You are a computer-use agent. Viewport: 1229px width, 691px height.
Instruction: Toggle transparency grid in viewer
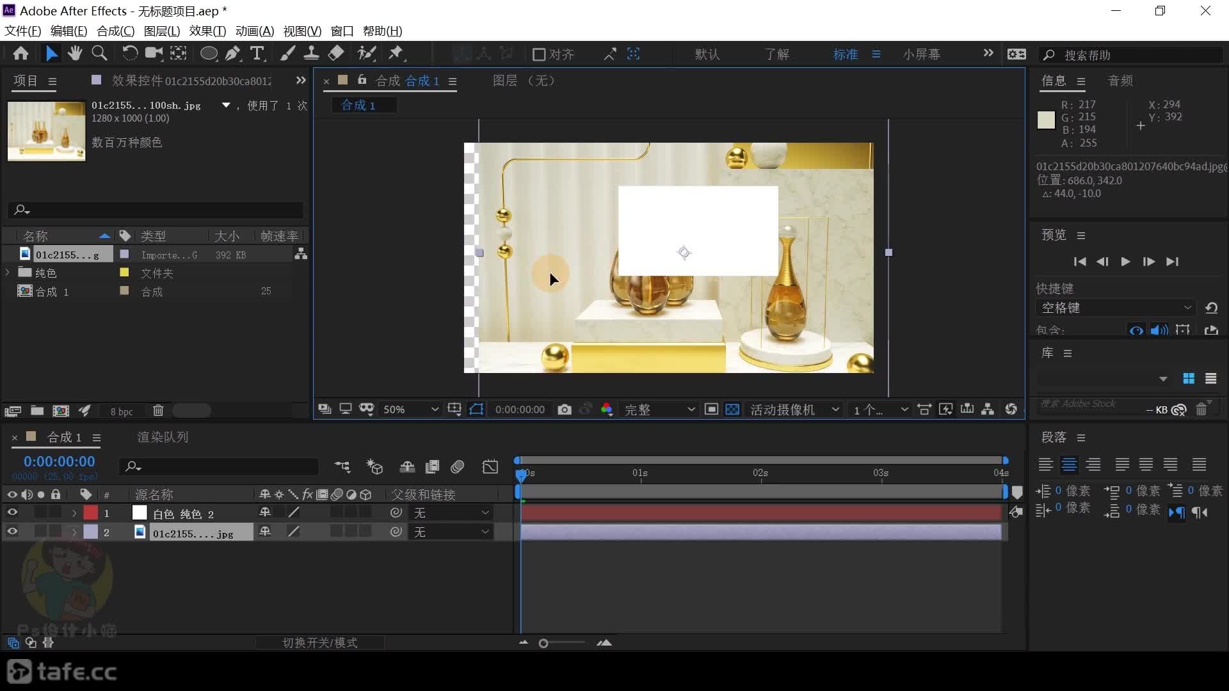click(x=732, y=409)
